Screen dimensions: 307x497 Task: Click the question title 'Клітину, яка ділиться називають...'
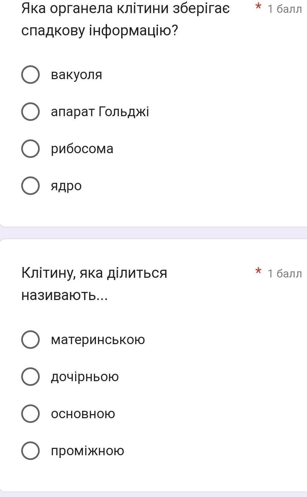pos(94,284)
